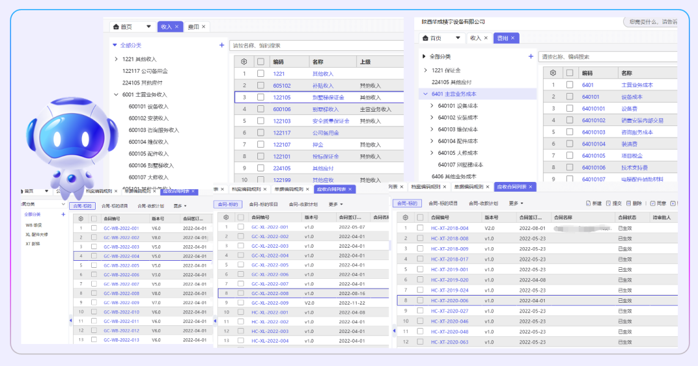Open column settings gear in 收入 table header

(244, 62)
